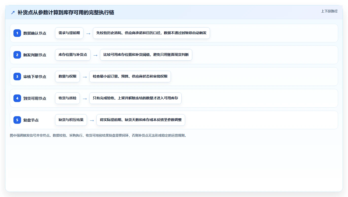Select the 到货可用节点 label
The image size is (348, 197).
point(35,98)
